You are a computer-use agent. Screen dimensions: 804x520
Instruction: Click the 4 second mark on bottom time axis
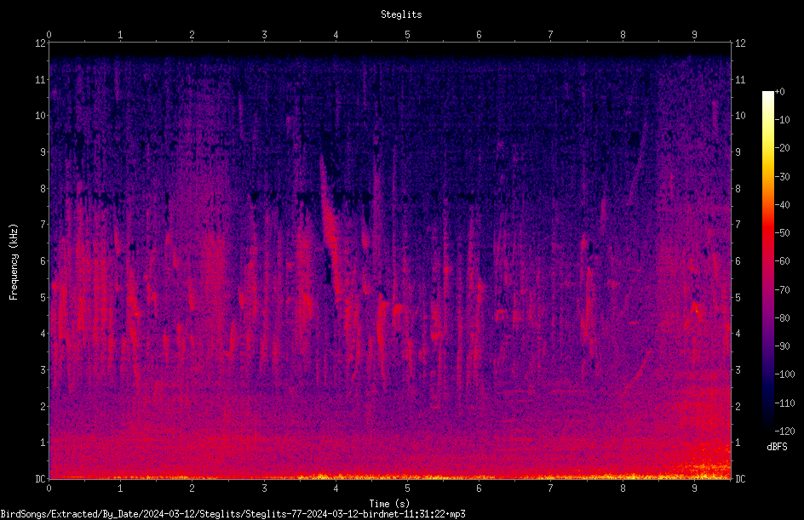point(336,489)
